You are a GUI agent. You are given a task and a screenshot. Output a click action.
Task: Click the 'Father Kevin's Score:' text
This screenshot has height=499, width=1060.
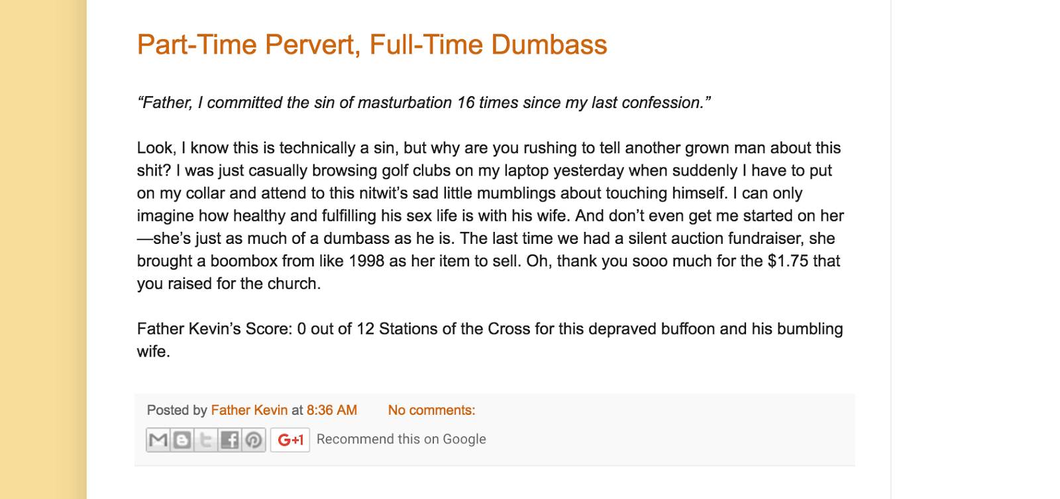(x=214, y=329)
